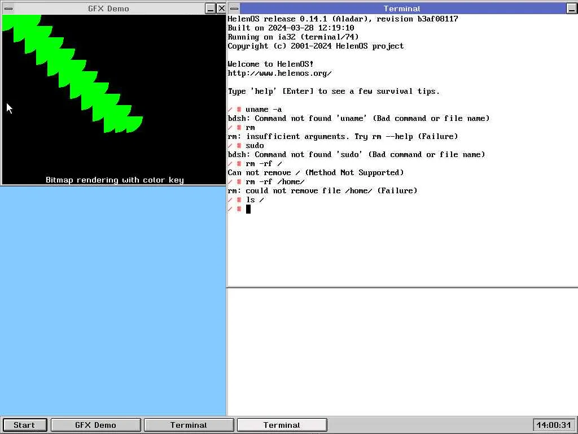
Task: Select the first Terminal taskbar button
Action: click(x=189, y=425)
